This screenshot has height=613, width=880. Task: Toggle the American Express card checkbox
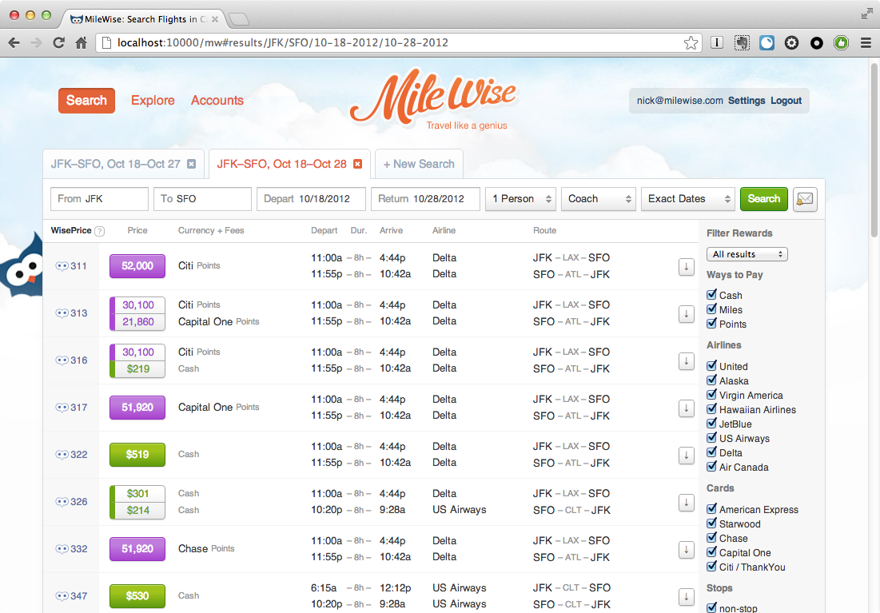[x=711, y=509]
